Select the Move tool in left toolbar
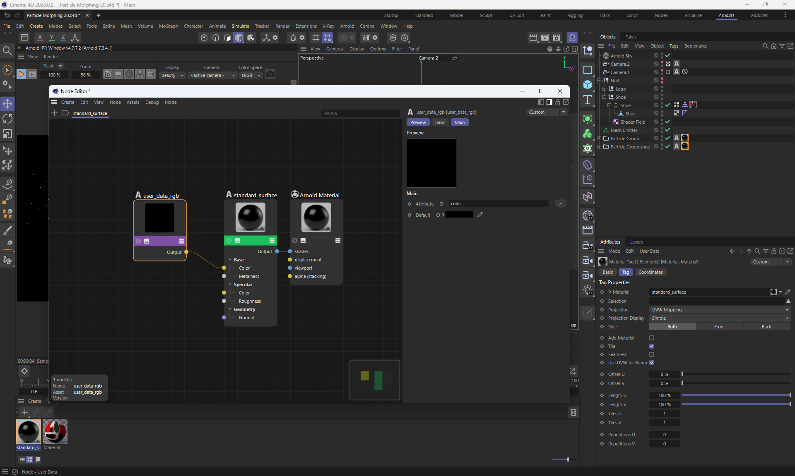Image resolution: width=795 pixels, height=476 pixels. [7, 103]
